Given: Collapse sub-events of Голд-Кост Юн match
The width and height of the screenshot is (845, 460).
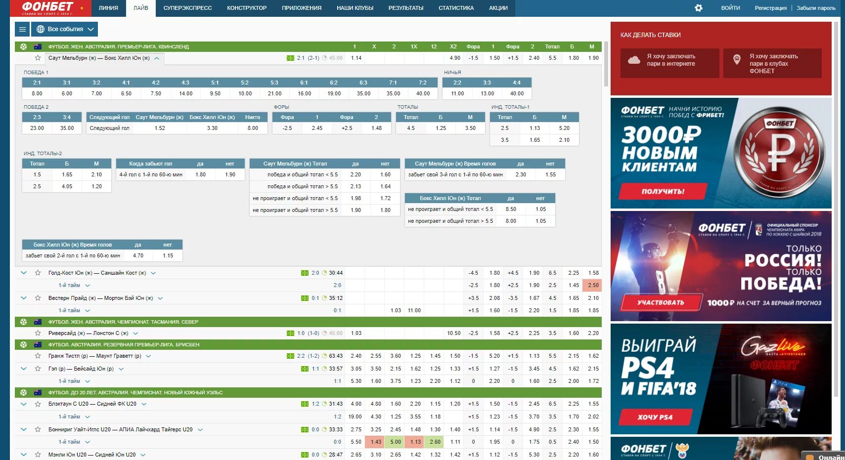Looking at the screenshot, I should tap(23, 273).
